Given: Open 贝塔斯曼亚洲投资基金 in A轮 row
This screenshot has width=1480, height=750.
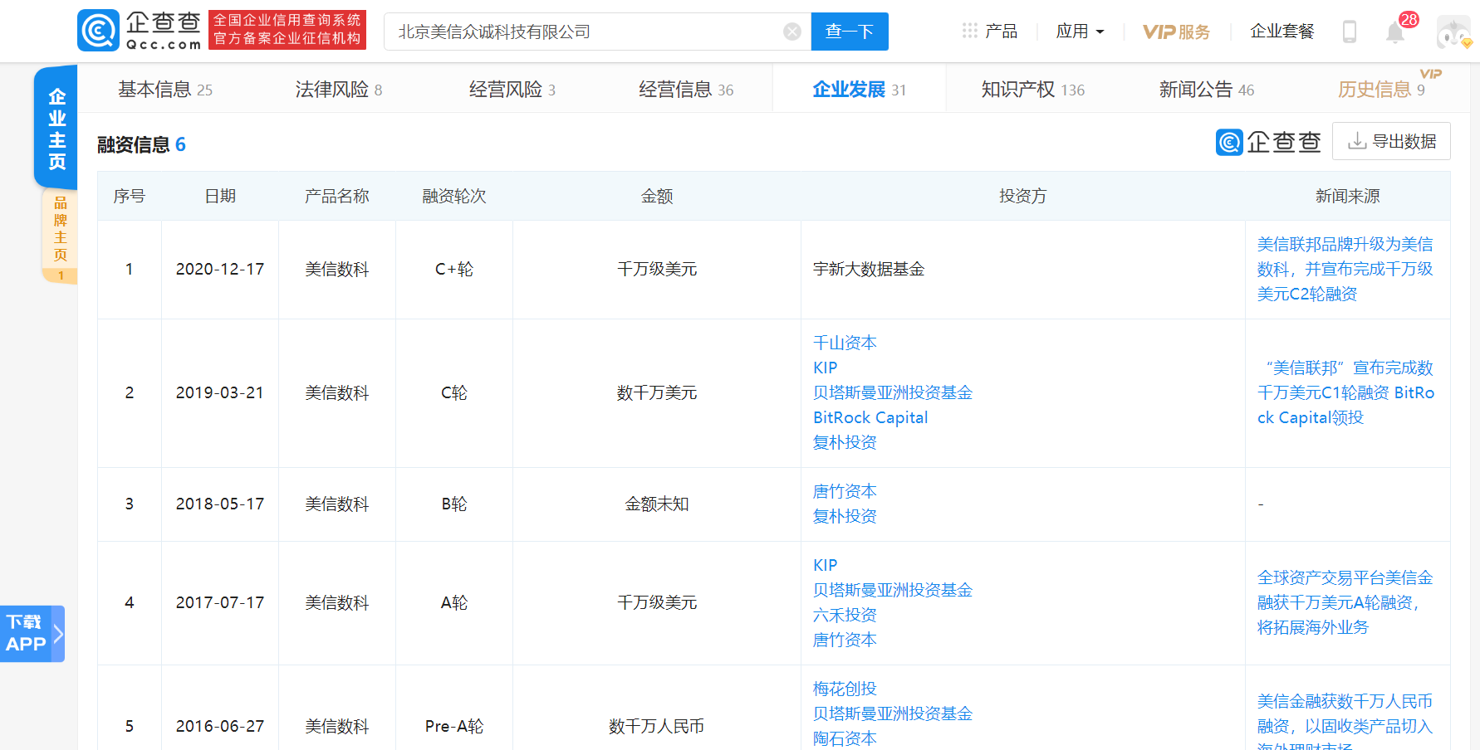Looking at the screenshot, I should click(893, 590).
